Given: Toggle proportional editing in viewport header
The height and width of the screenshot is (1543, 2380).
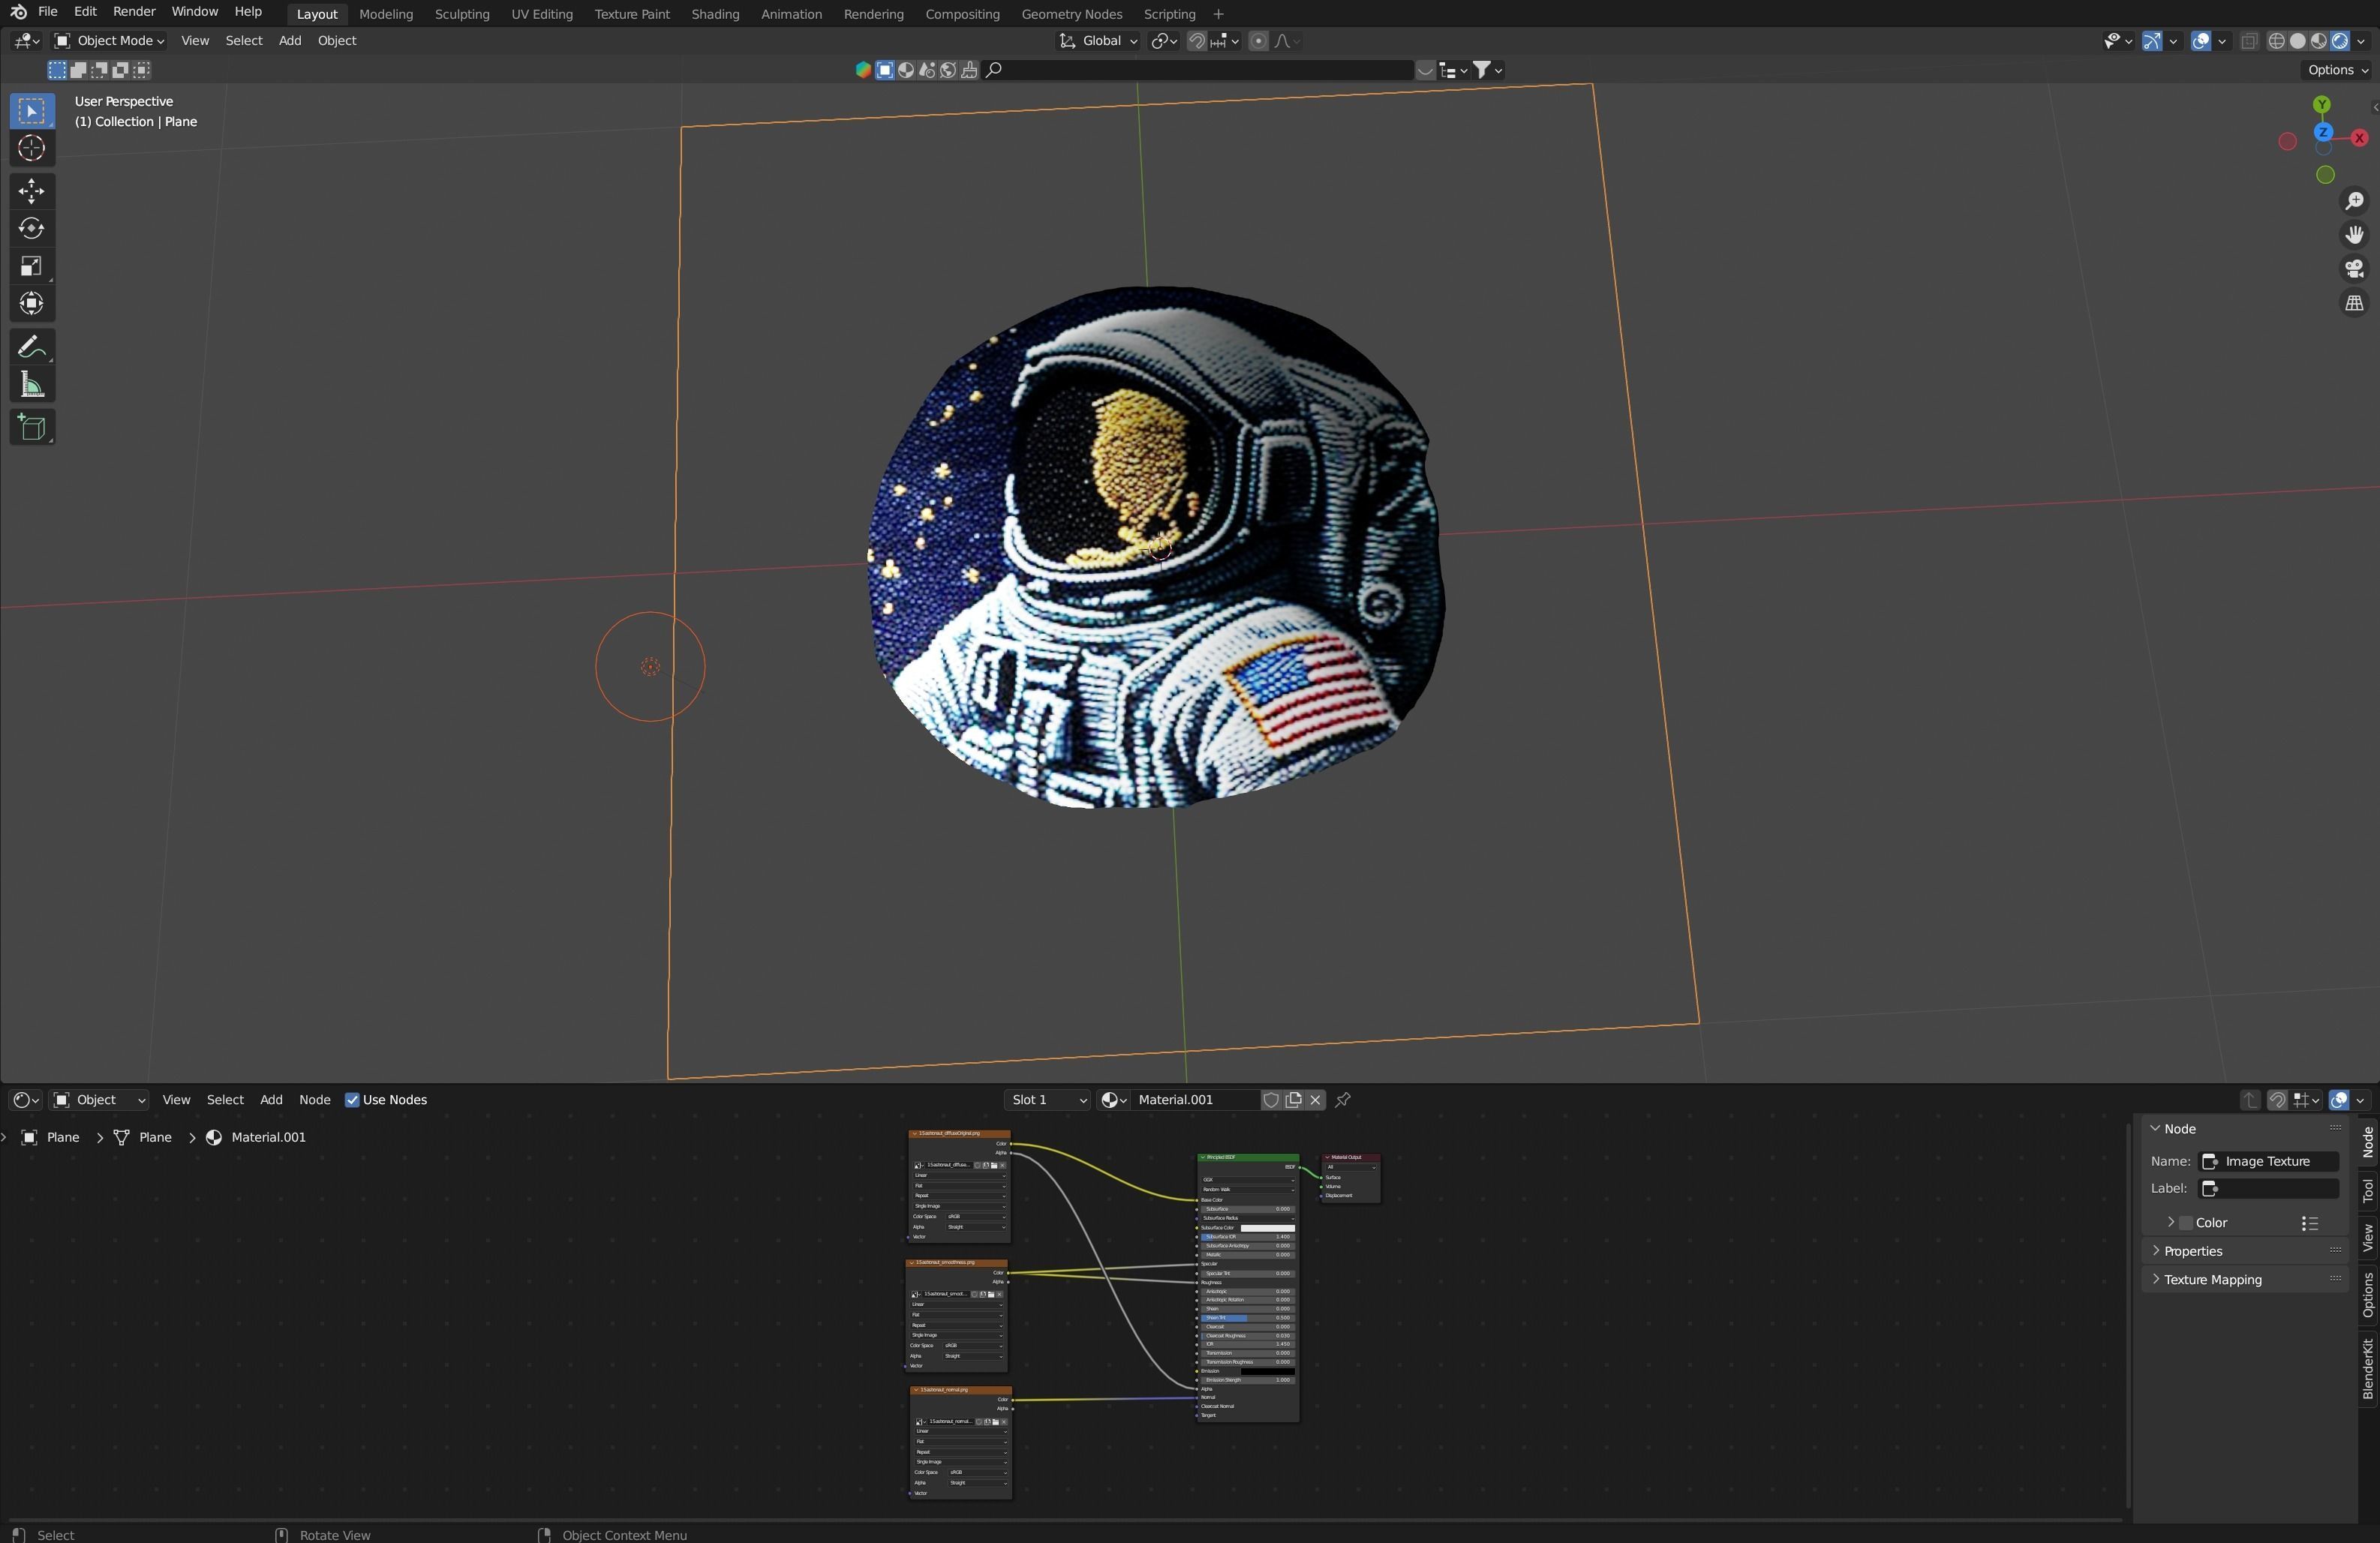Looking at the screenshot, I should (x=1258, y=41).
